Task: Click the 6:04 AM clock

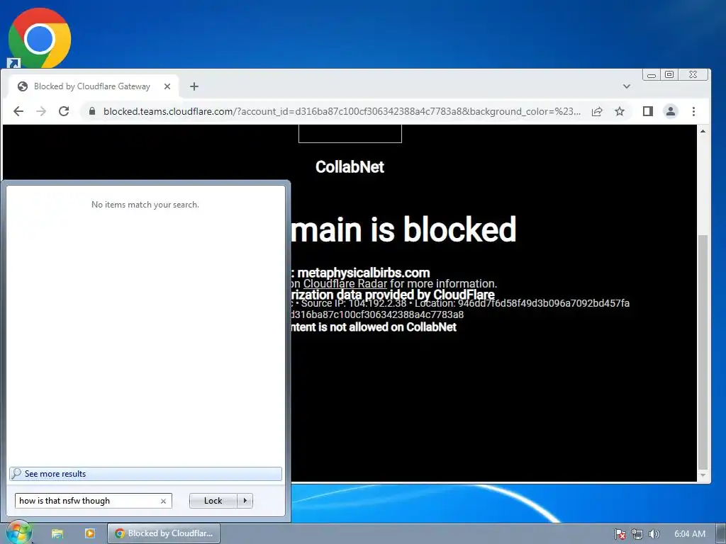Action: [x=689, y=534]
